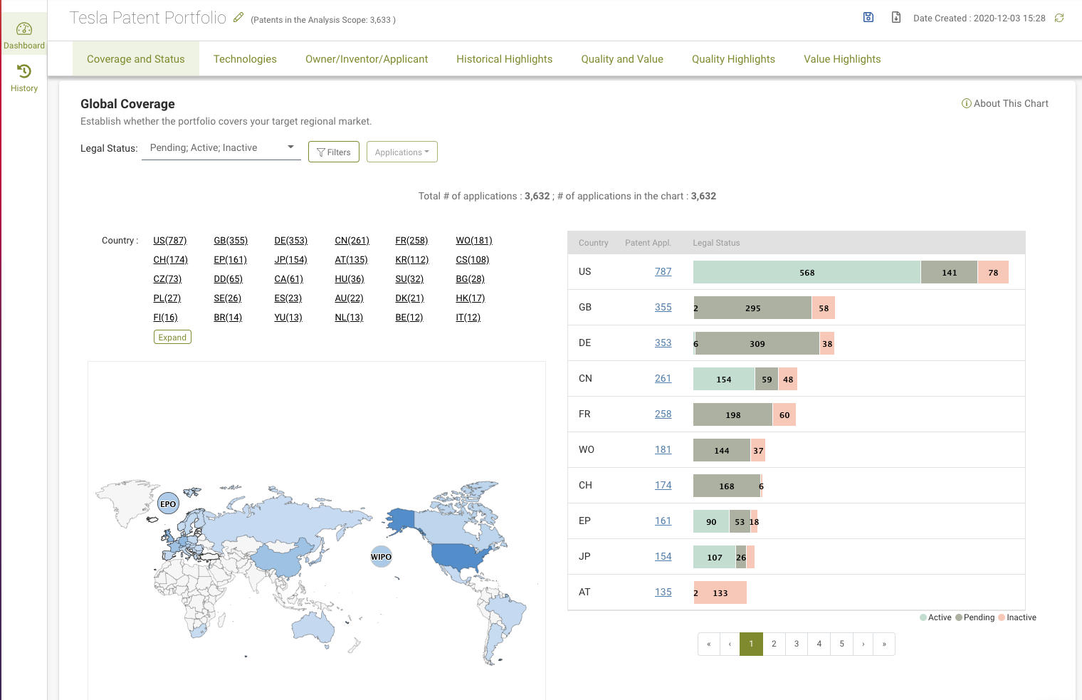
Task: Switch to the Coverage and Status tab
Action: tap(136, 59)
